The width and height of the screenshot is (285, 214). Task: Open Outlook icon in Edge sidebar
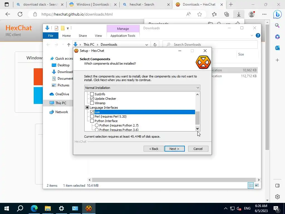pyautogui.click(x=277, y=48)
